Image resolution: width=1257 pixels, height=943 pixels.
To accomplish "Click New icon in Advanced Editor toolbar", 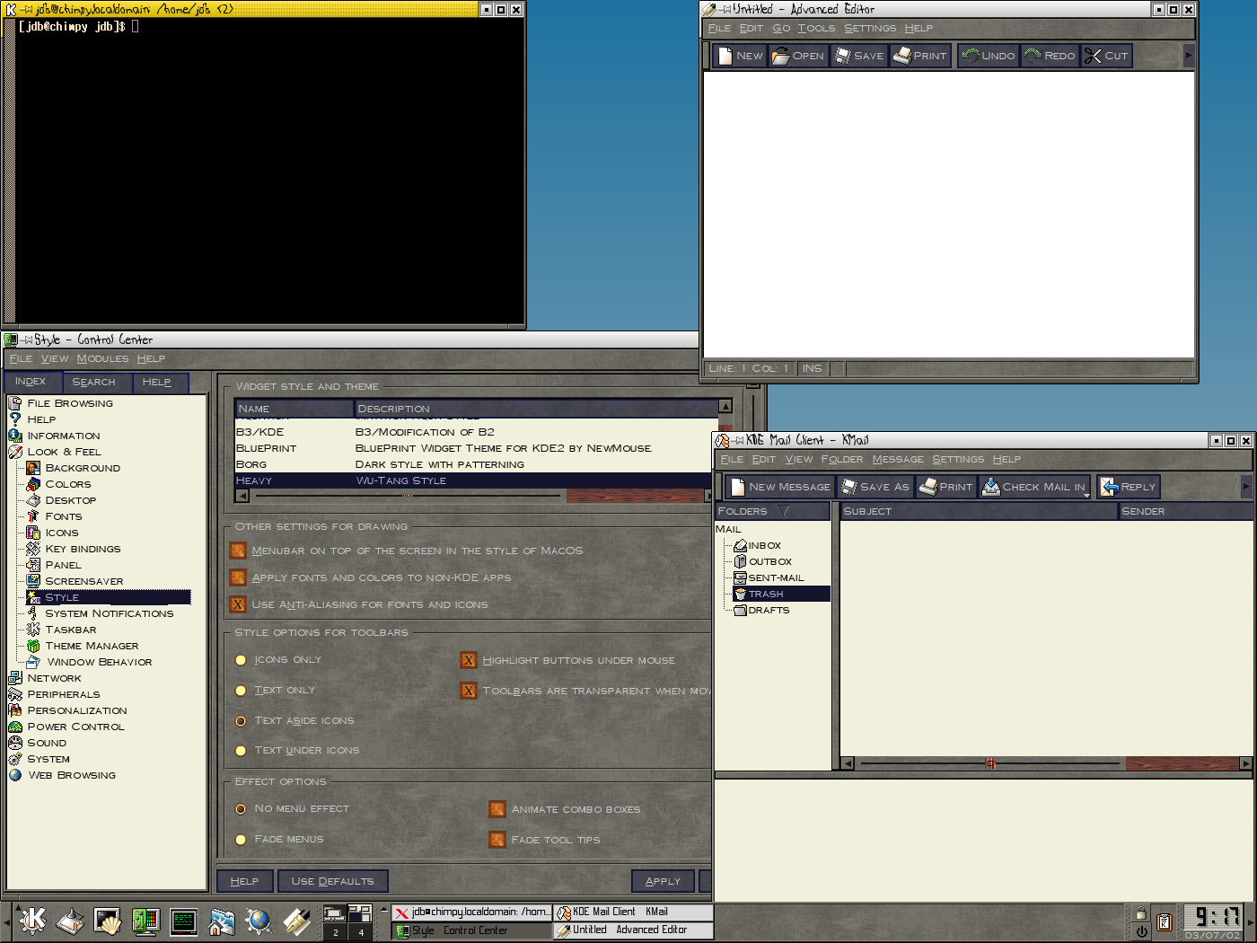I will (x=725, y=56).
